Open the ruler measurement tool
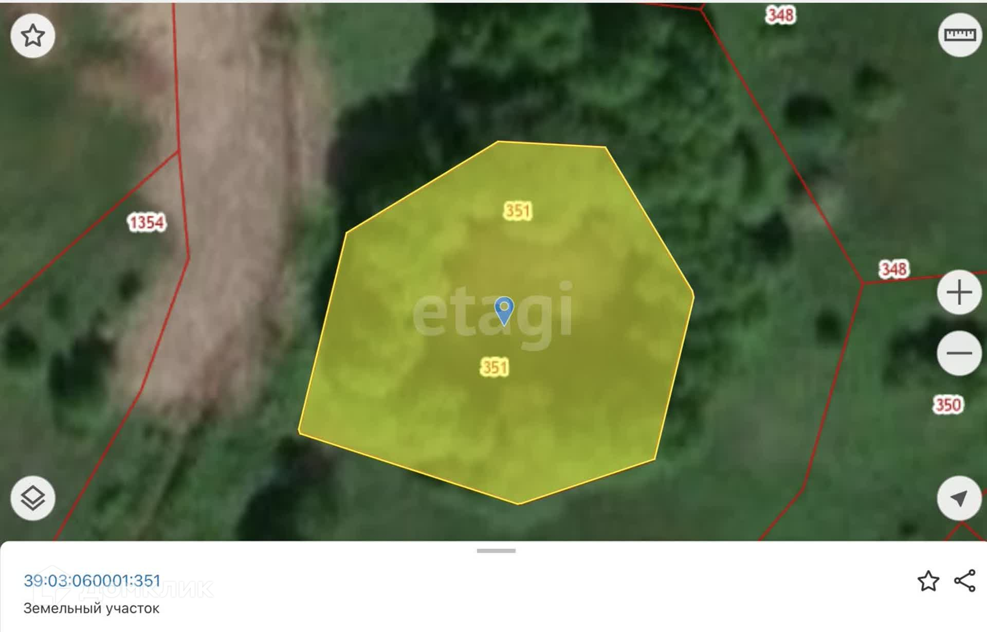987x632 pixels. [x=959, y=35]
